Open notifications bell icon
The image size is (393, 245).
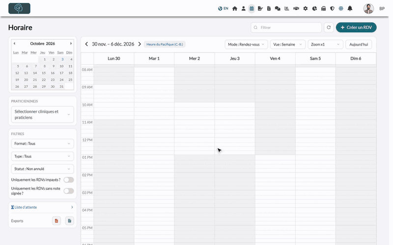tap(350, 8)
